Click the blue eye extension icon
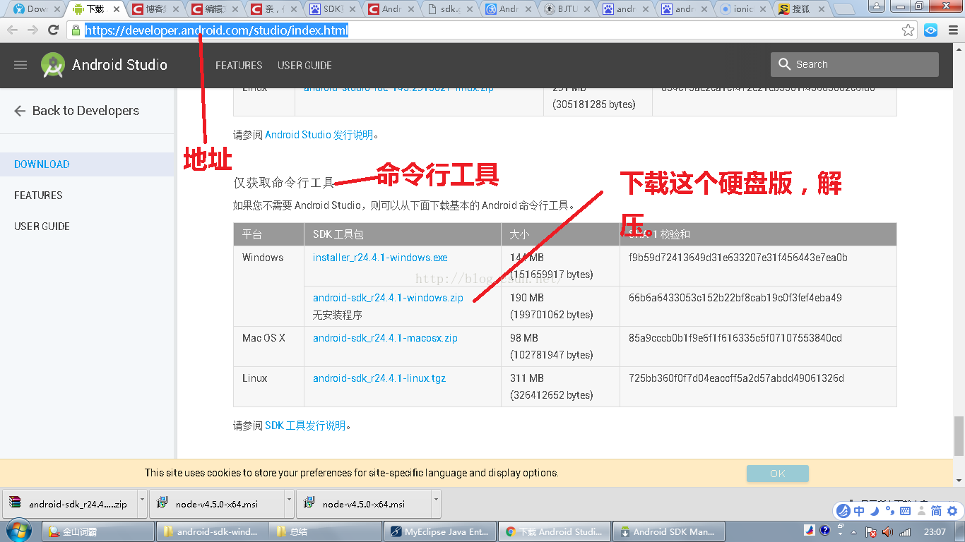The height and width of the screenshot is (542, 965). [x=931, y=30]
